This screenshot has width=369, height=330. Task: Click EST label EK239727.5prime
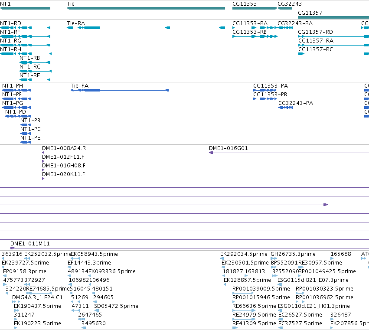(x=26, y=263)
